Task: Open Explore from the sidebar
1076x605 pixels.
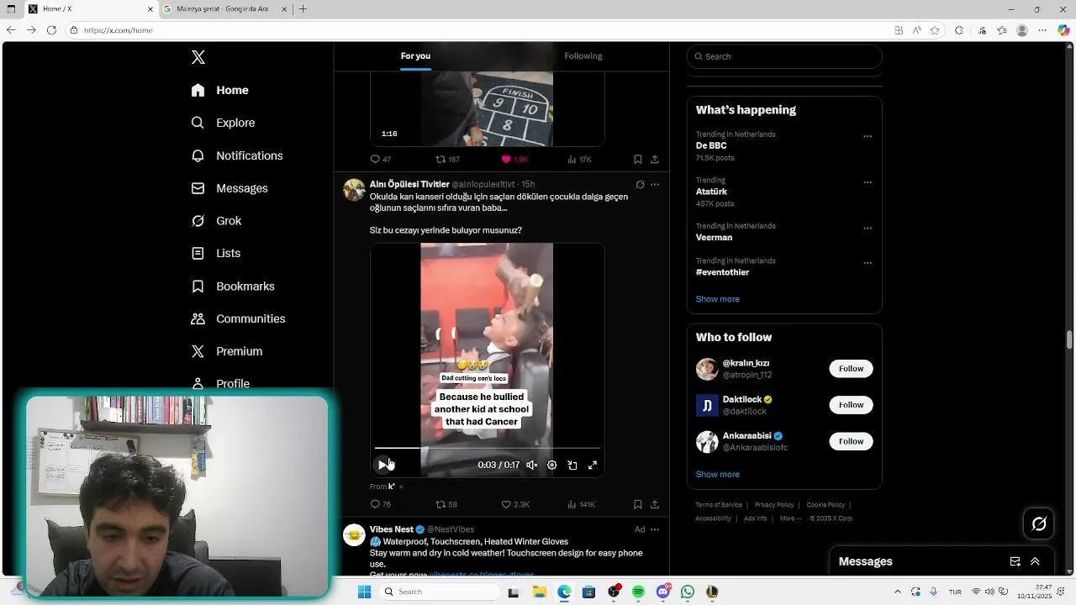Action: pyautogui.click(x=223, y=123)
